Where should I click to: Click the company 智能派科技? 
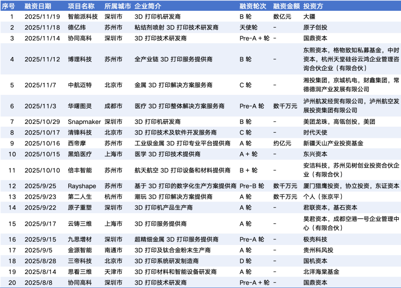[83, 16]
